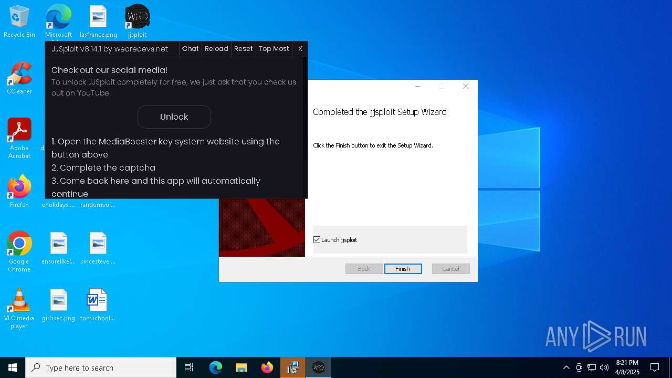Toggle Top Most in JJSploit
This screenshot has width=672, height=378.
(274, 48)
